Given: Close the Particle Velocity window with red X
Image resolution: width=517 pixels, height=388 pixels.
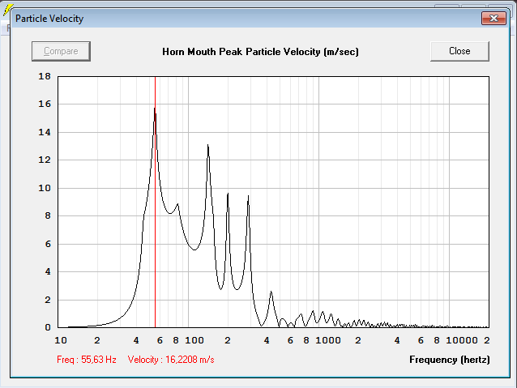Looking at the screenshot, I should [493, 19].
